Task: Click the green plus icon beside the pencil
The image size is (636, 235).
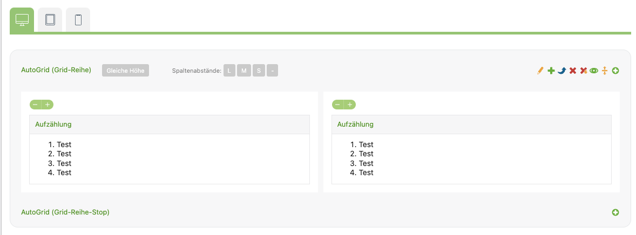Action: click(x=551, y=71)
